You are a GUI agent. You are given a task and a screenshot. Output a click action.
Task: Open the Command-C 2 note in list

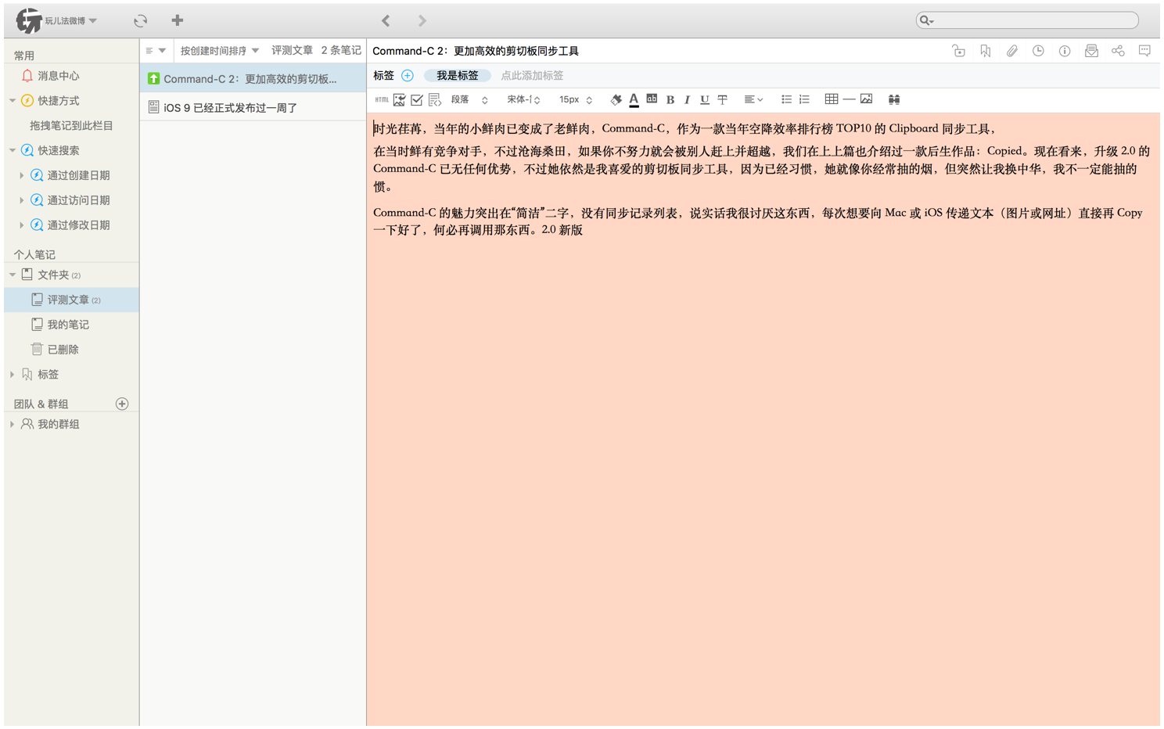pos(253,79)
